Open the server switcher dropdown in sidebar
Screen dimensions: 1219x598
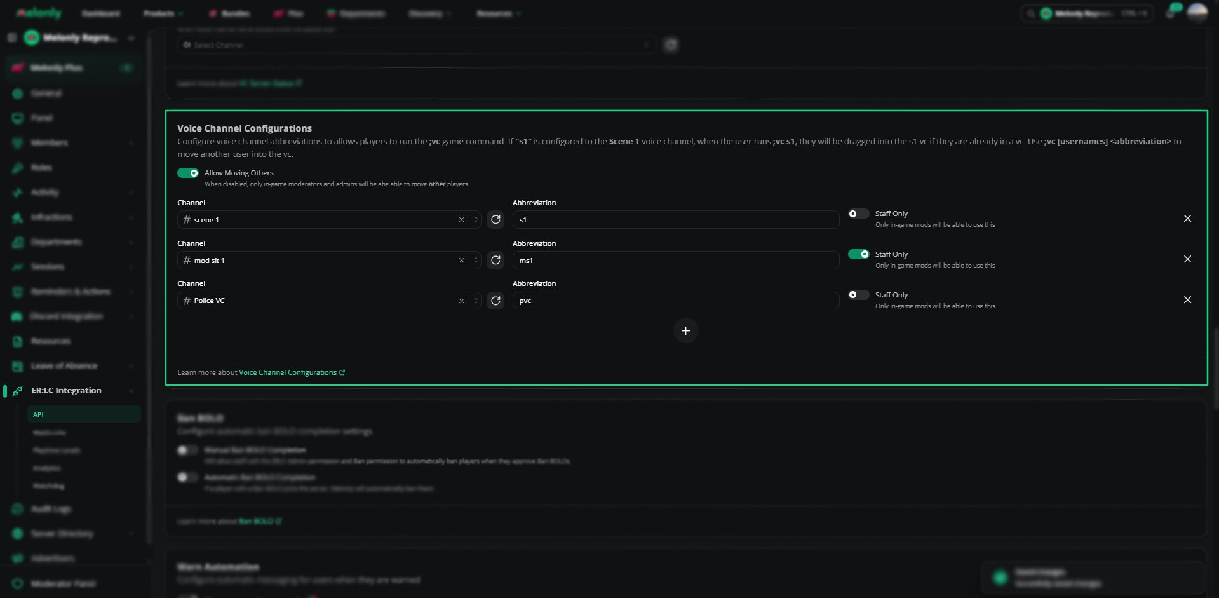[x=131, y=38]
